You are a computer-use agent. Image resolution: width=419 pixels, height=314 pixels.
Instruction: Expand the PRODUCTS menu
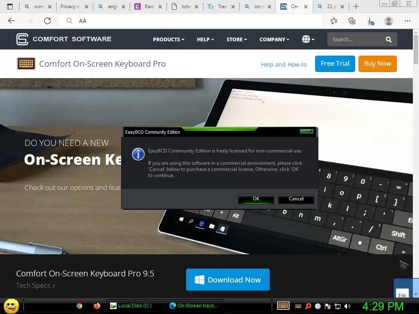tap(168, 40)
